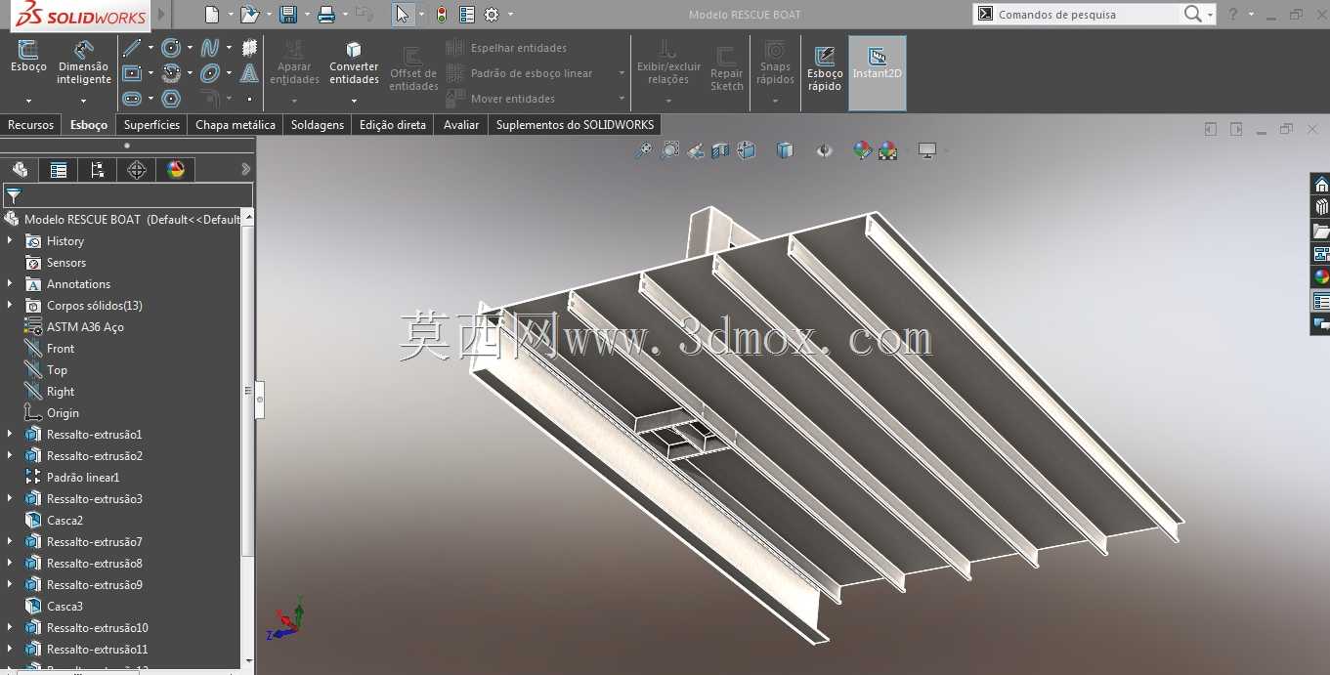Click the Open file icon

pyautogui.click(x=249, y=15)
